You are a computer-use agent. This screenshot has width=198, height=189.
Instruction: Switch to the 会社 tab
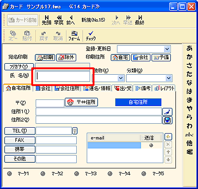click(43, 89)
